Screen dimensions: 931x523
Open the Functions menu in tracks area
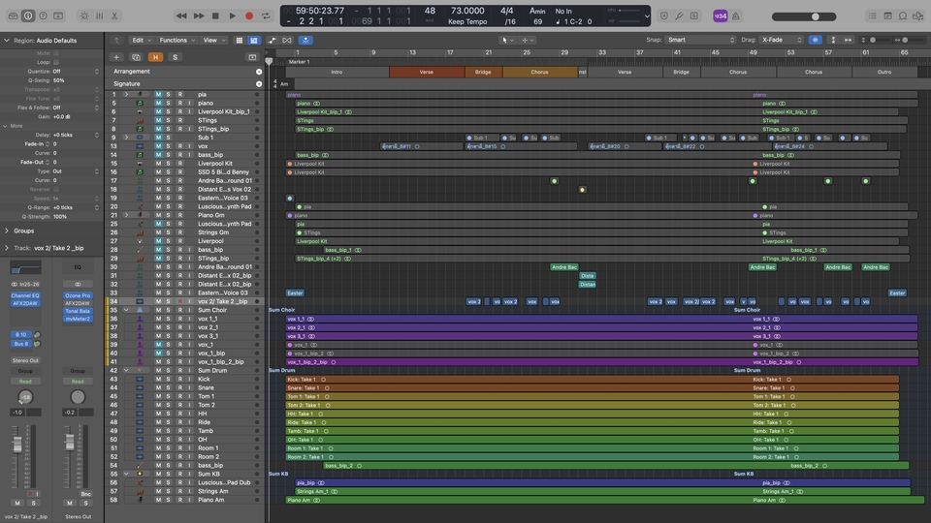coord(177,40)
